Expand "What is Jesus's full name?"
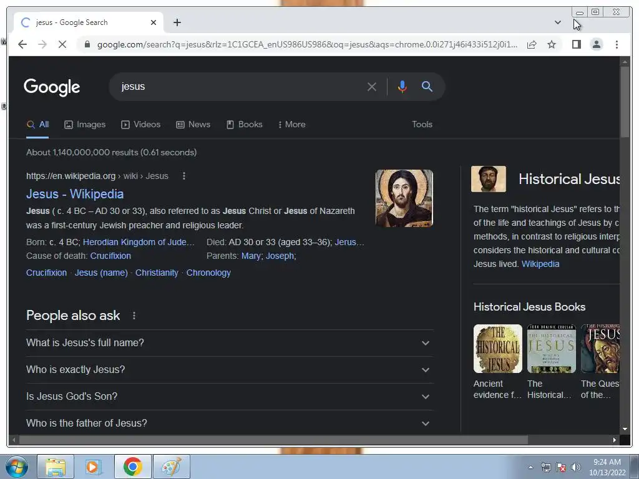The image size is (639, 479). (x=230, y=343)
